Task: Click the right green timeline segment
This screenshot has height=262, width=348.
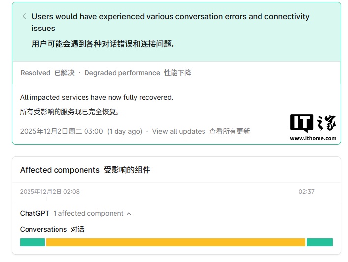Action: tap(319, 242)
